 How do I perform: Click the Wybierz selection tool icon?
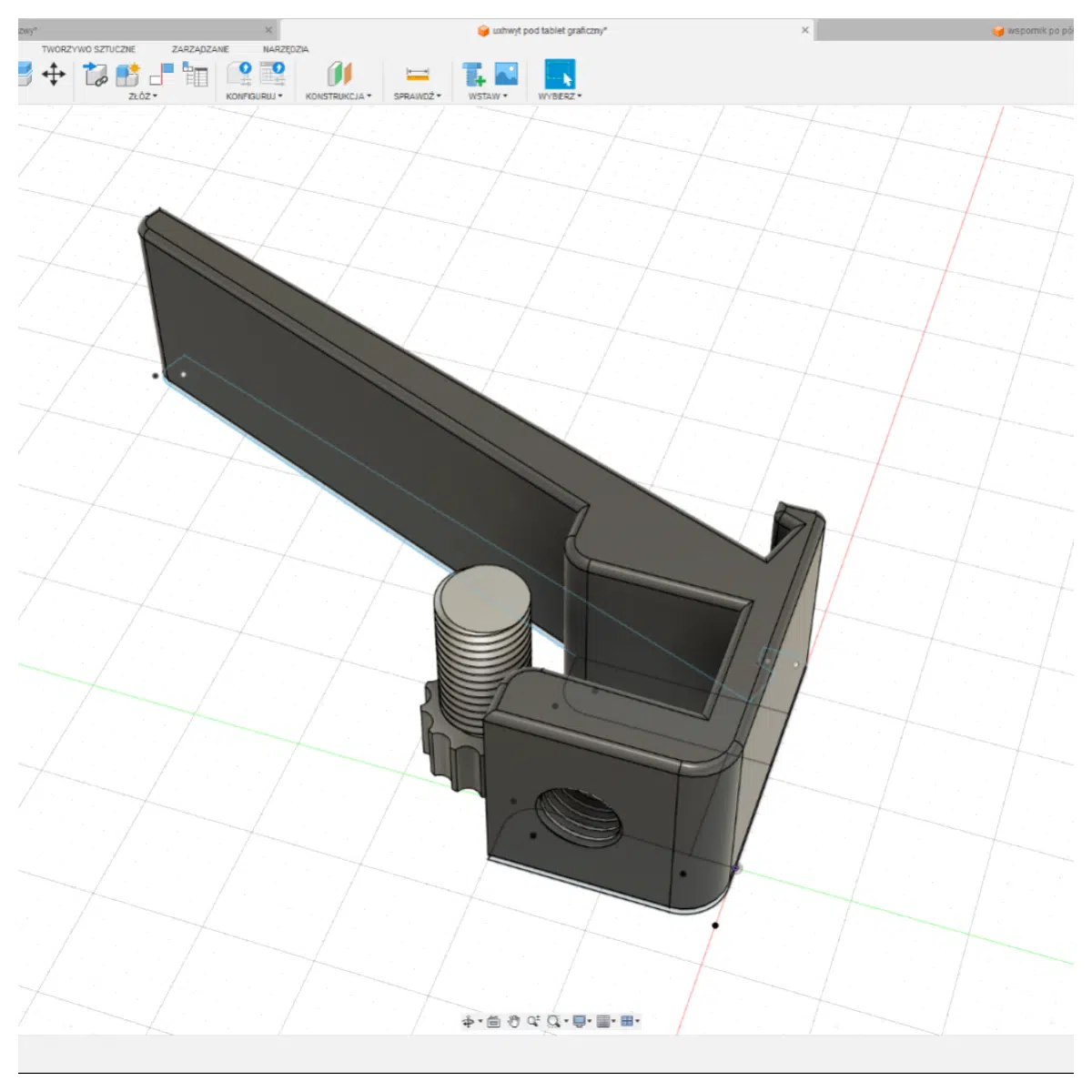tap(560, 74)
